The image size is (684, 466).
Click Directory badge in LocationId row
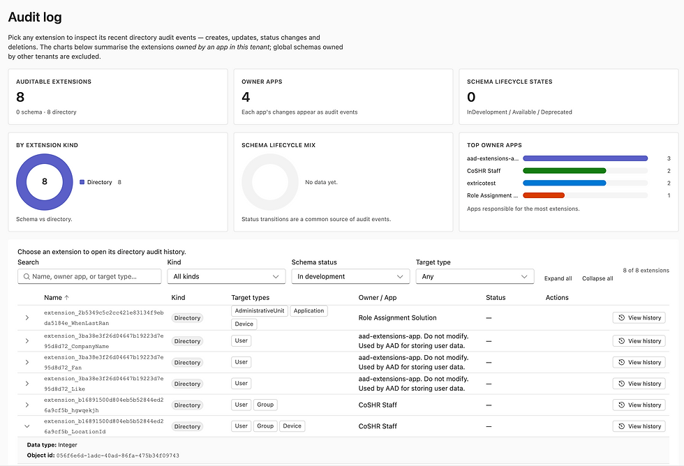(187, 426)
